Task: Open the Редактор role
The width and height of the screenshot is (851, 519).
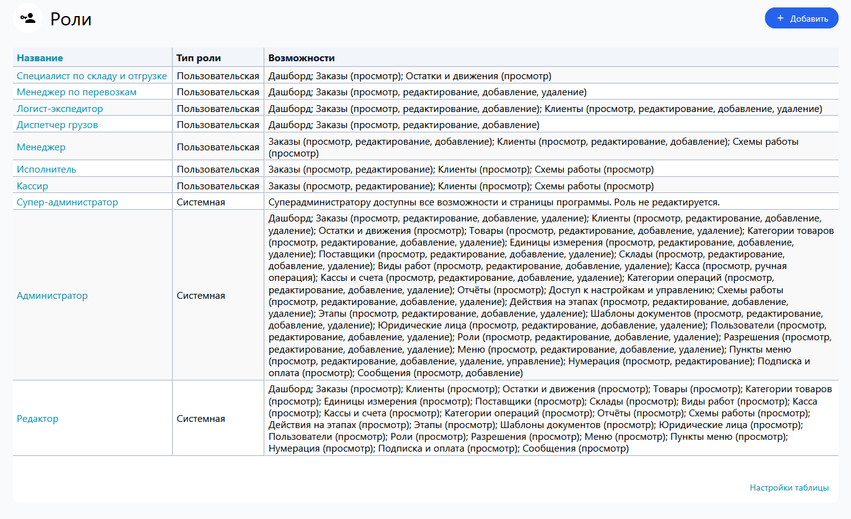Action: (x=38, y=419)
